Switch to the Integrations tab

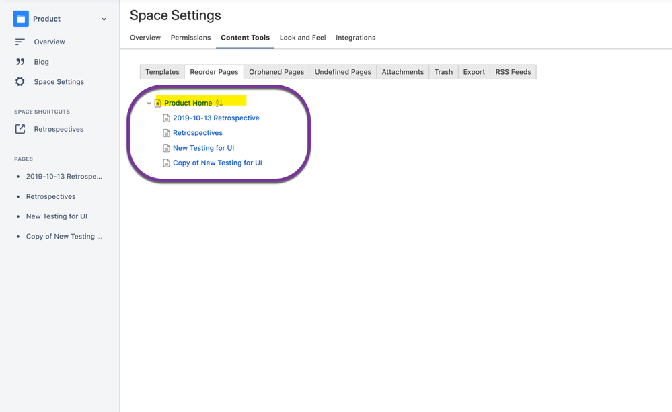[355, 38]
